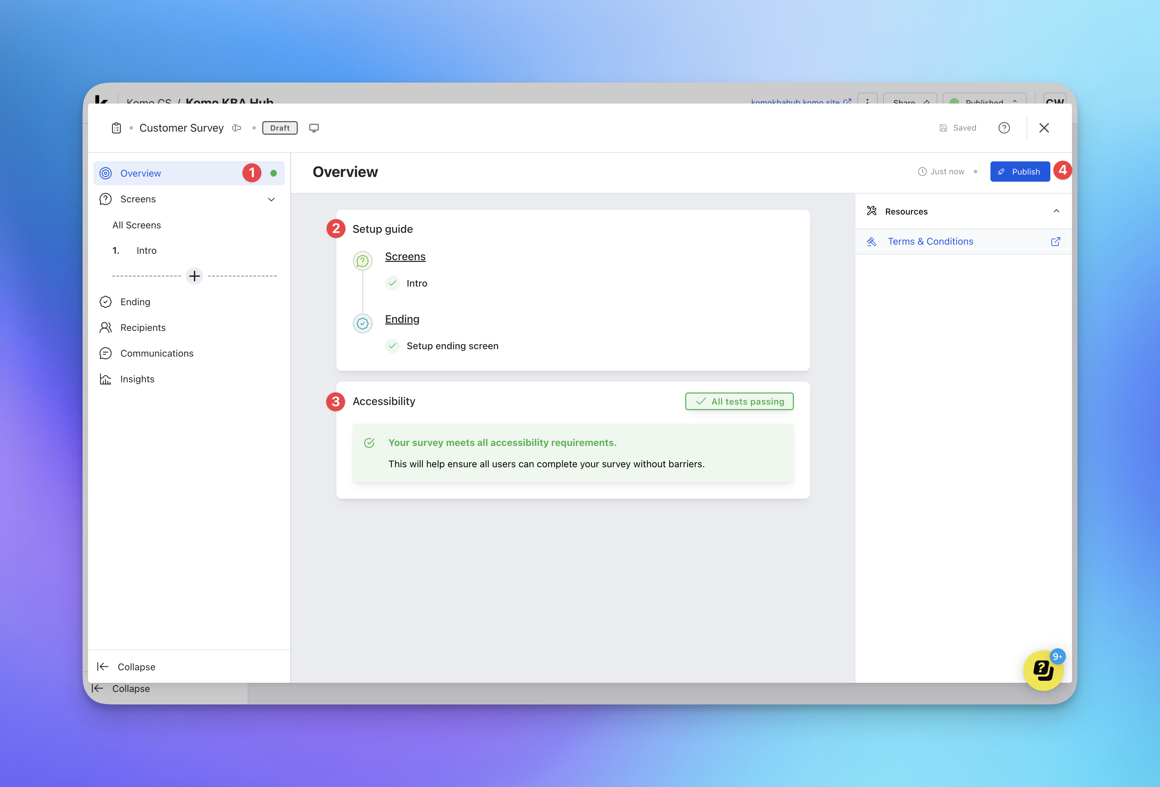Open the Ending link in Setup guide
Image resolution: width=1160 pixels, height=787 pixels.
pos(402,319)
